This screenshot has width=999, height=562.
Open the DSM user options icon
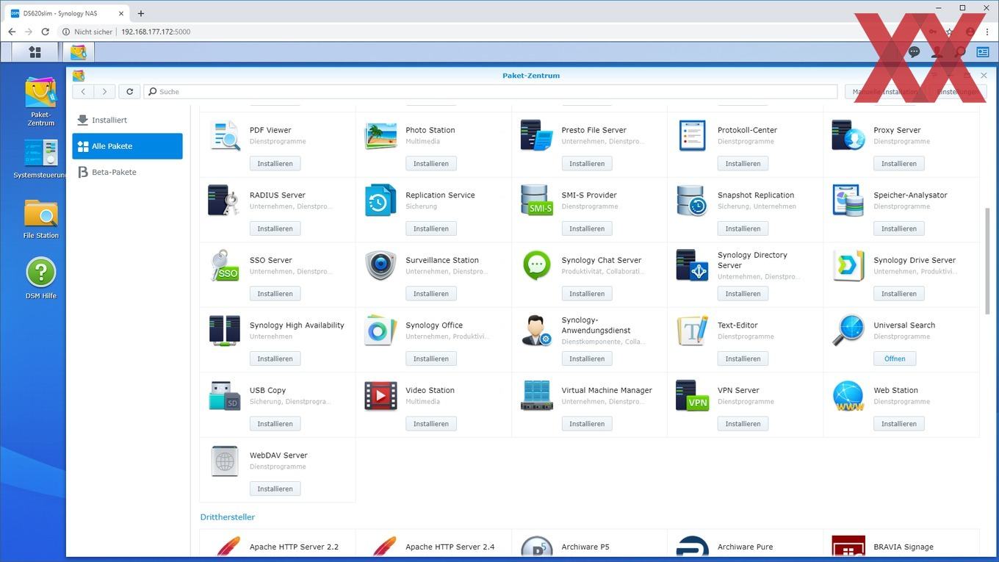[937, 52]
